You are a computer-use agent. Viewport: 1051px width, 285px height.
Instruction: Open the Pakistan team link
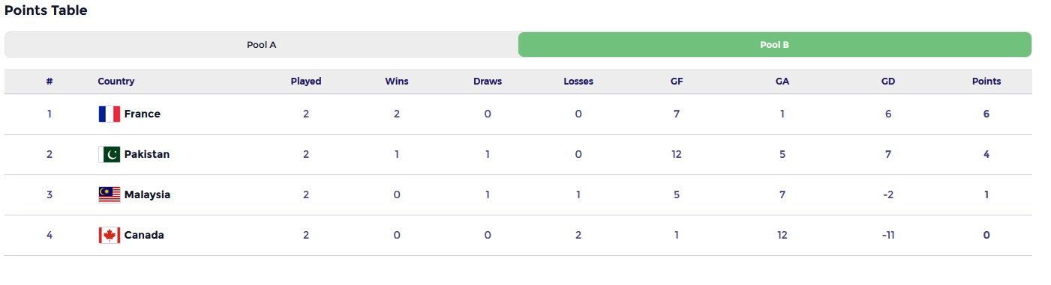click(147, 154)
